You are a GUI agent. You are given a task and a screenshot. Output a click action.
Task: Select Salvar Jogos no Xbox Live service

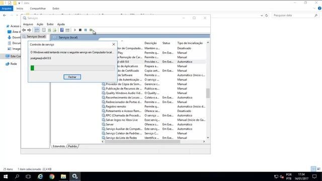tap(122, 120)
